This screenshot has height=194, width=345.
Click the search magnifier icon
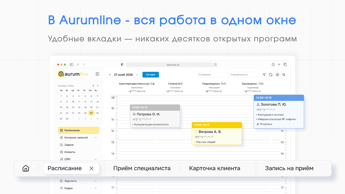(x=284, y=75)
